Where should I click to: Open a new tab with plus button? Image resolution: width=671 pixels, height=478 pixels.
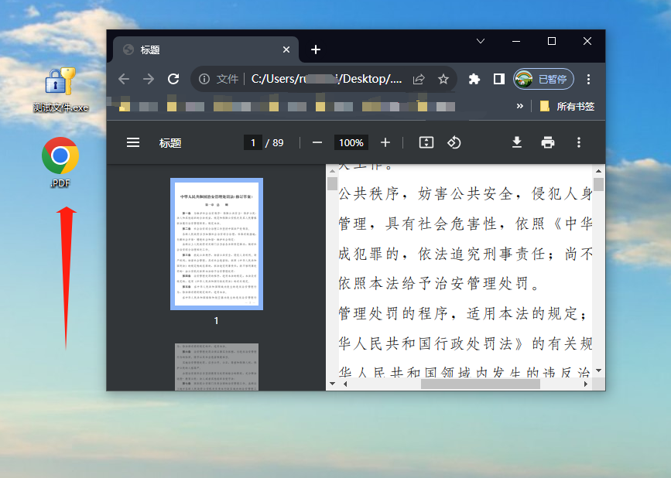click(316, 50)
